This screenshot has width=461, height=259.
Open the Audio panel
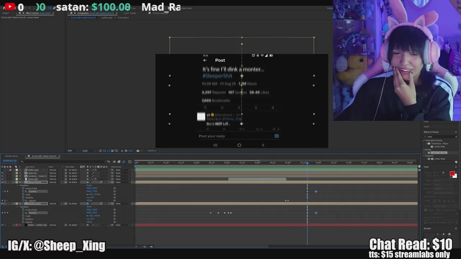point(426,127)
